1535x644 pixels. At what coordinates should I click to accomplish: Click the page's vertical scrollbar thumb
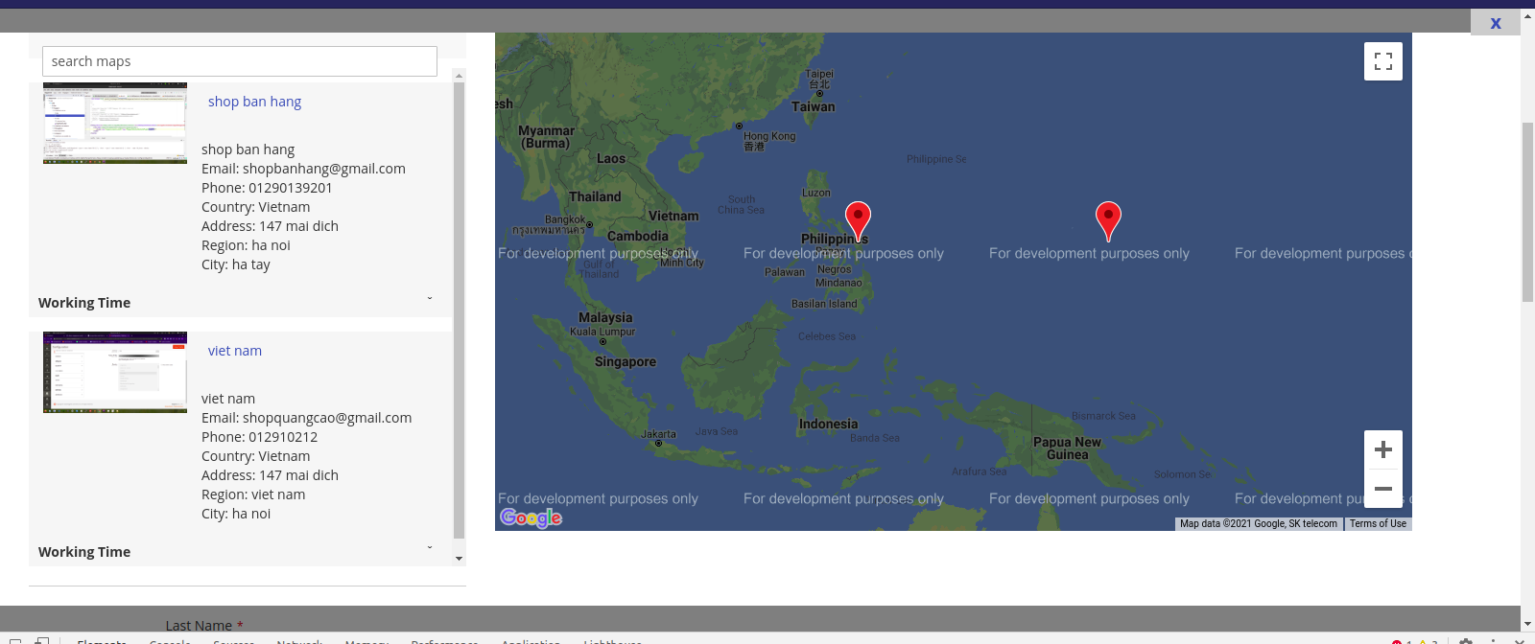[1527, 211]
